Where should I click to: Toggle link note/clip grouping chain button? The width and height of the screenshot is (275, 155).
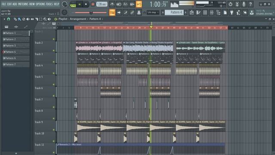(x=132, y=12)
